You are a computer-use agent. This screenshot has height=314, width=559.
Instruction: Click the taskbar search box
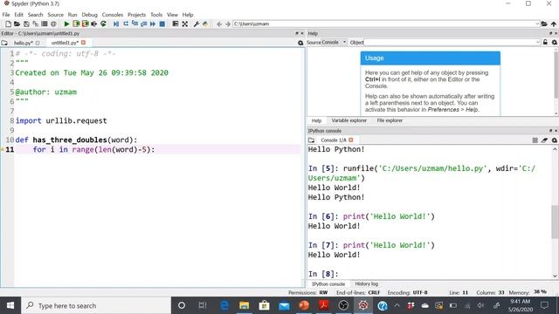coord(96,305)
